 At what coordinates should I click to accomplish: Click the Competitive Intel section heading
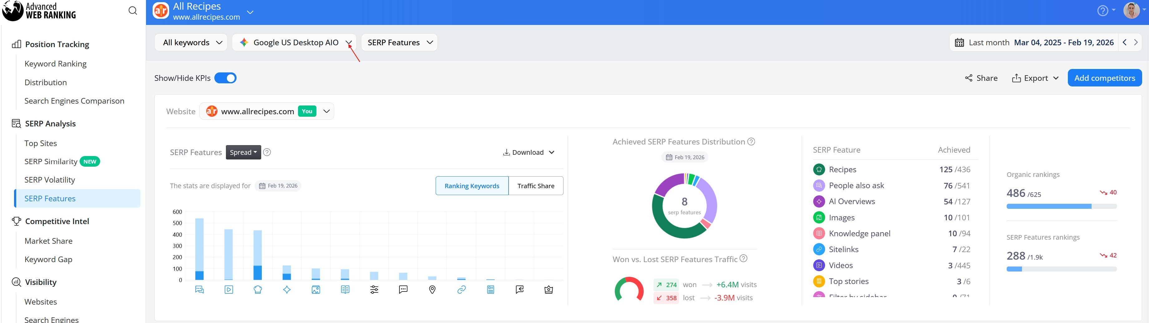pos(57,221)
